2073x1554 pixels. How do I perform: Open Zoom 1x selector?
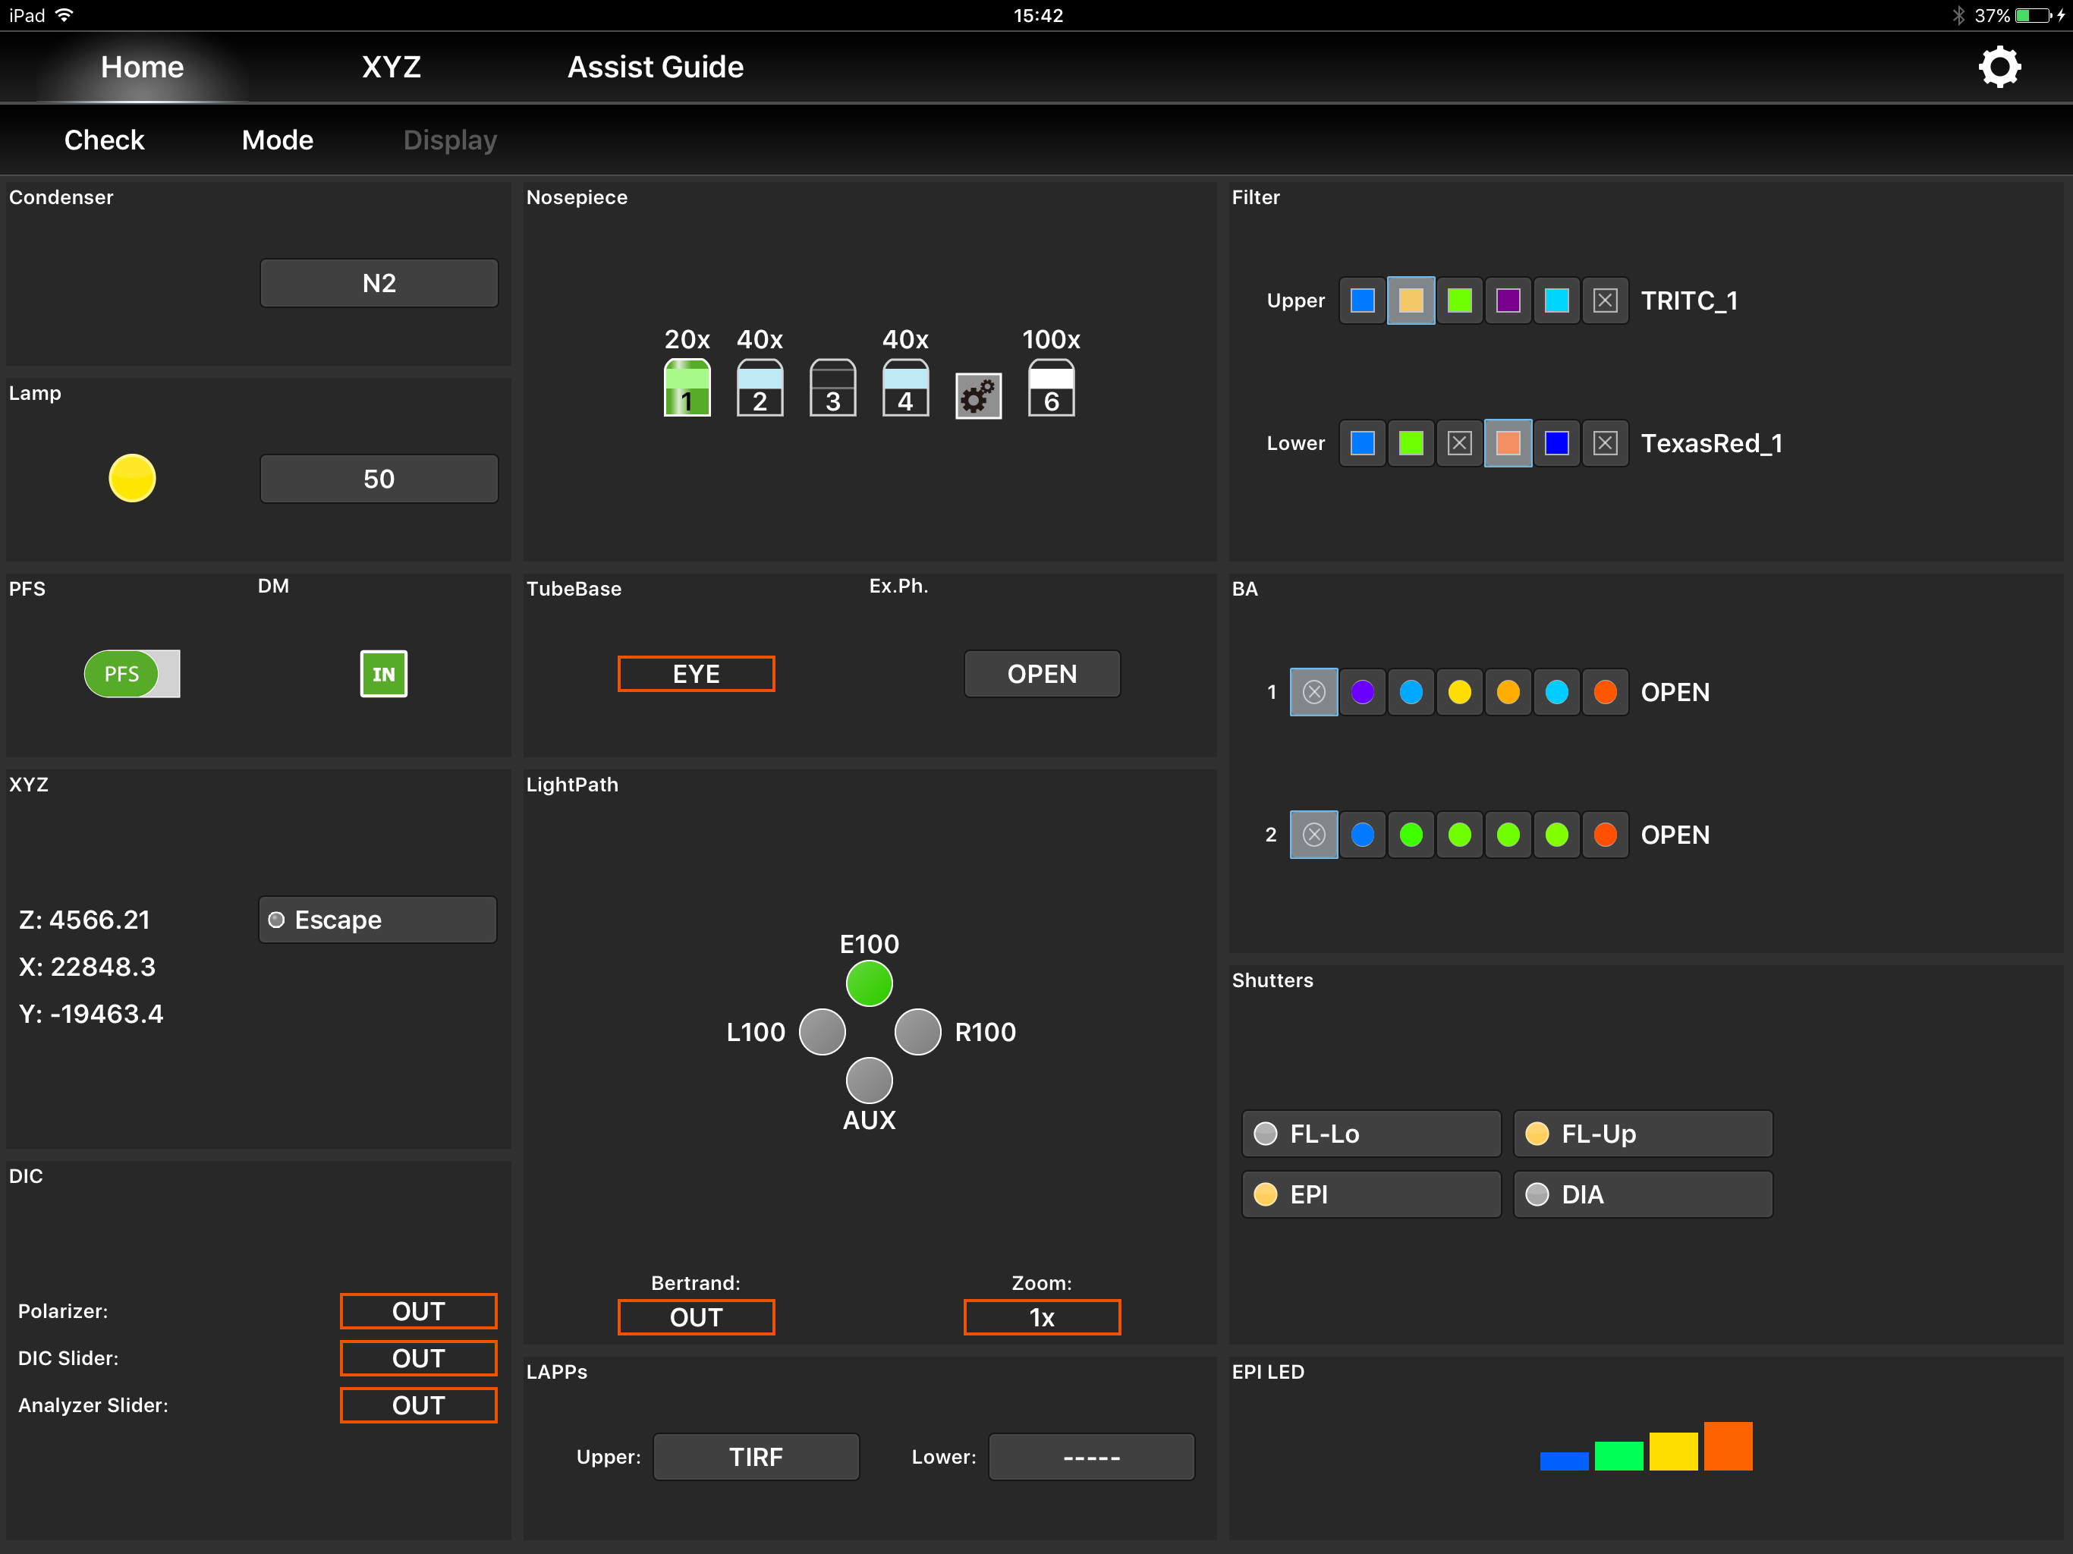point(1042,1316)
